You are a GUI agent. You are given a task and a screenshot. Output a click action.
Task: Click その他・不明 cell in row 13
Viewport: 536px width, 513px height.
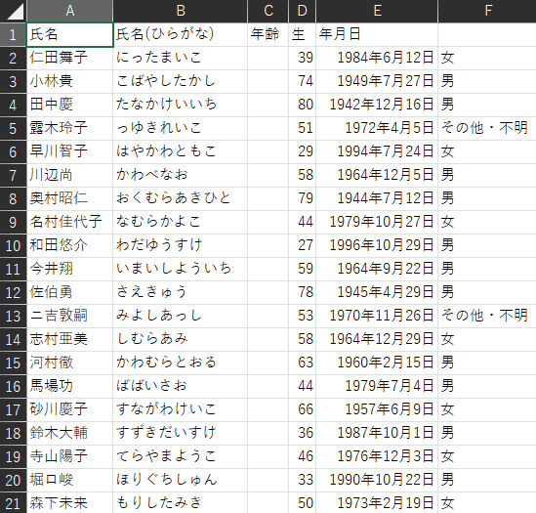[x=487, y=316]
